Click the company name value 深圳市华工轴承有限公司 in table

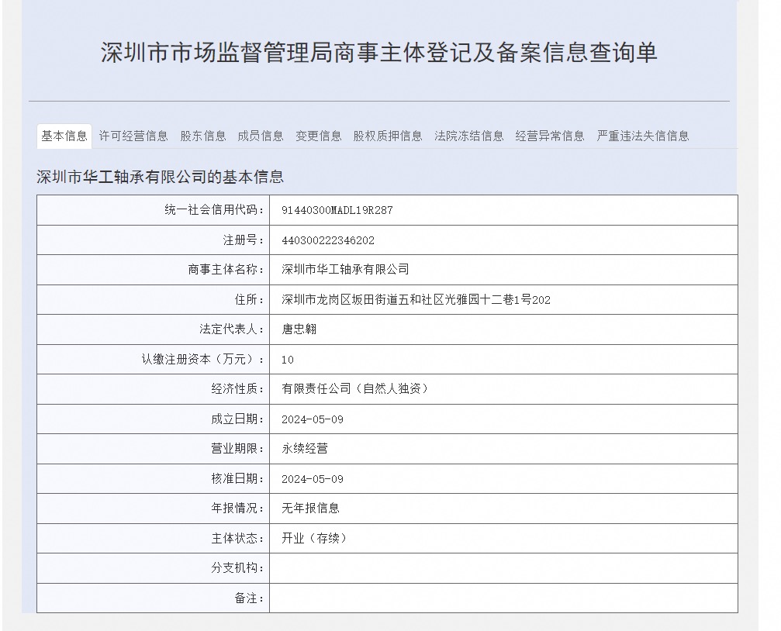coord(345,270)
